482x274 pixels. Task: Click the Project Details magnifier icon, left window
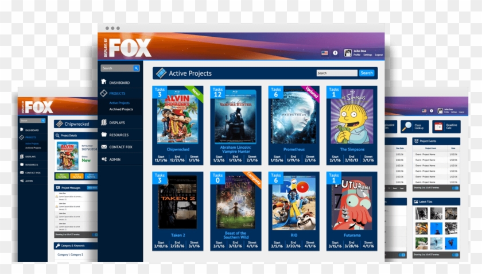click(57, 136)
